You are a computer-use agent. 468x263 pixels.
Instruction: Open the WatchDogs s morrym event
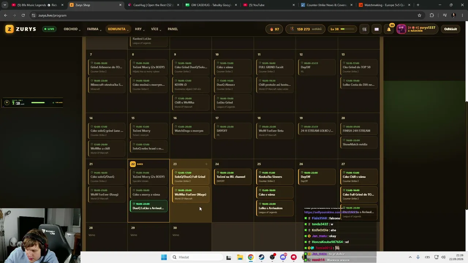(190, 129)
